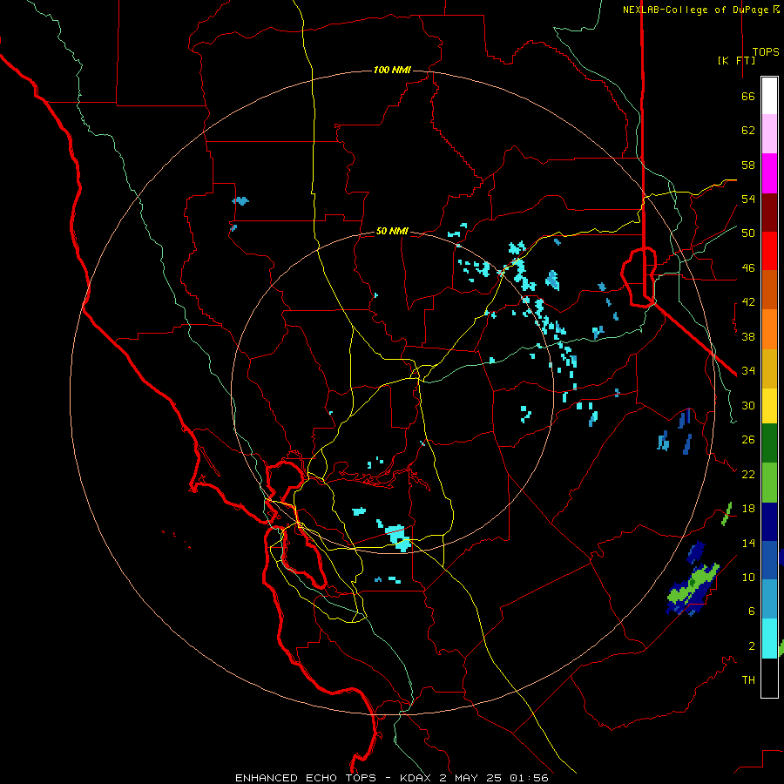Click the navy blue legend swatch

[x=769, y=522]
